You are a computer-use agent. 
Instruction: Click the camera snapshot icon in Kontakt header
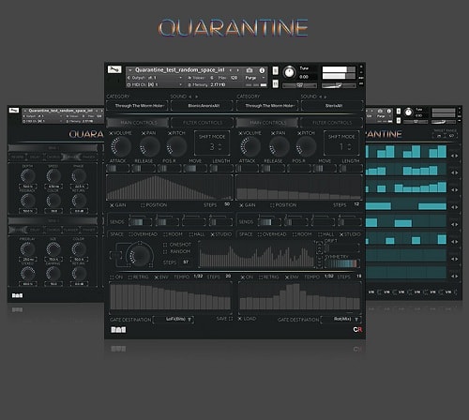point(250,70)
